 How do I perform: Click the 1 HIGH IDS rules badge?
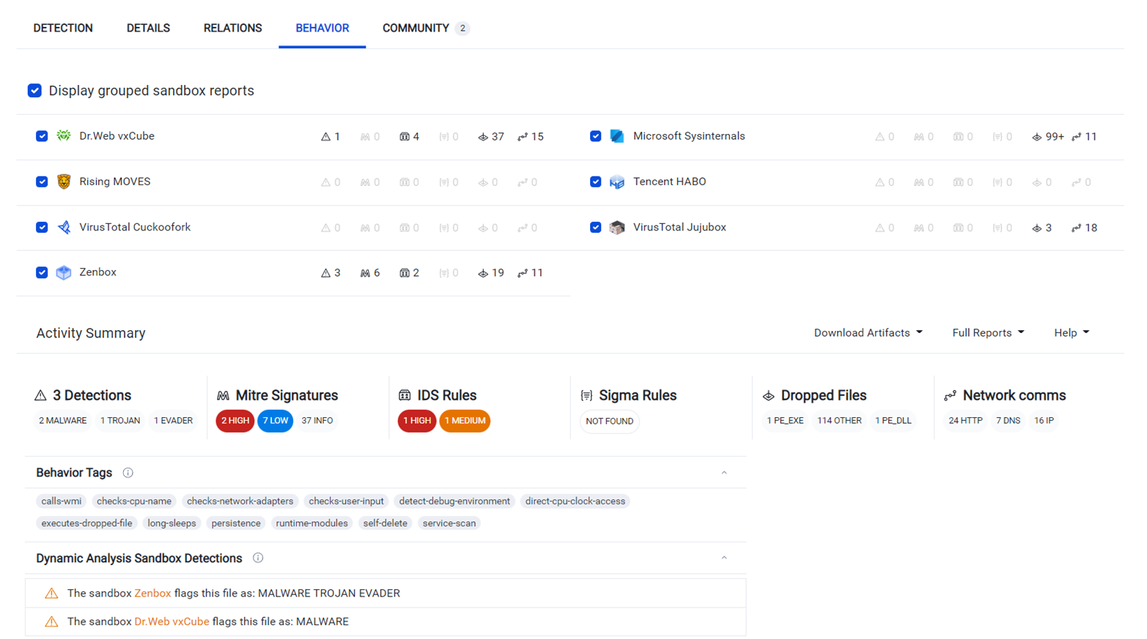point(417,421)
